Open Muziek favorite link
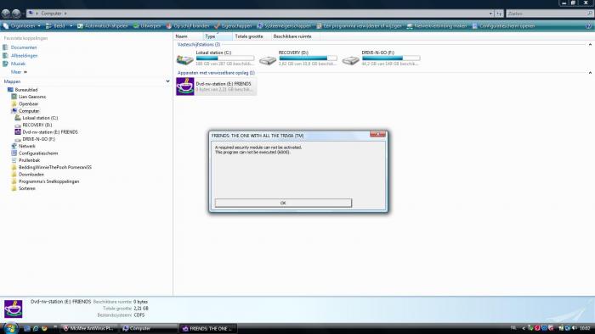Image resolution: width=595 pixels, height=334 pixels. click(x=18, y=64)
